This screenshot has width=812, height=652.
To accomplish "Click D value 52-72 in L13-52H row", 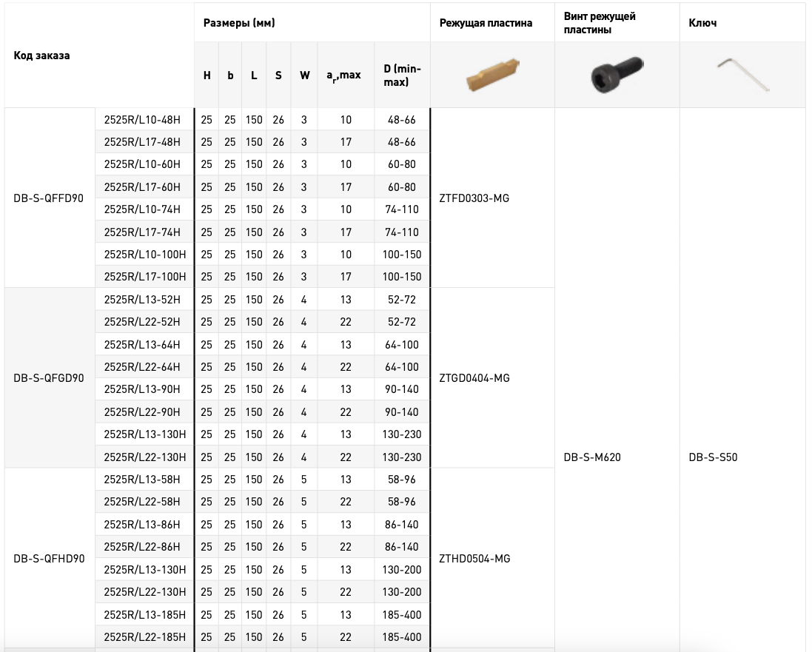I will pyautogui.click(x=402, y=299).
